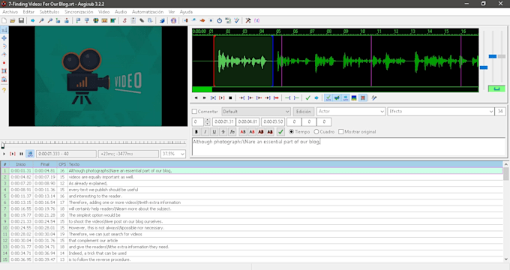This screenshot has height=270, width=510.
Task: Check the Comentar checkbox
Action: tap(194, 112)
